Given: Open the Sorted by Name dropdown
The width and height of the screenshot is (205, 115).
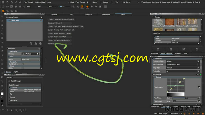Looking at the screenshot, I should (x=28, y=17).
